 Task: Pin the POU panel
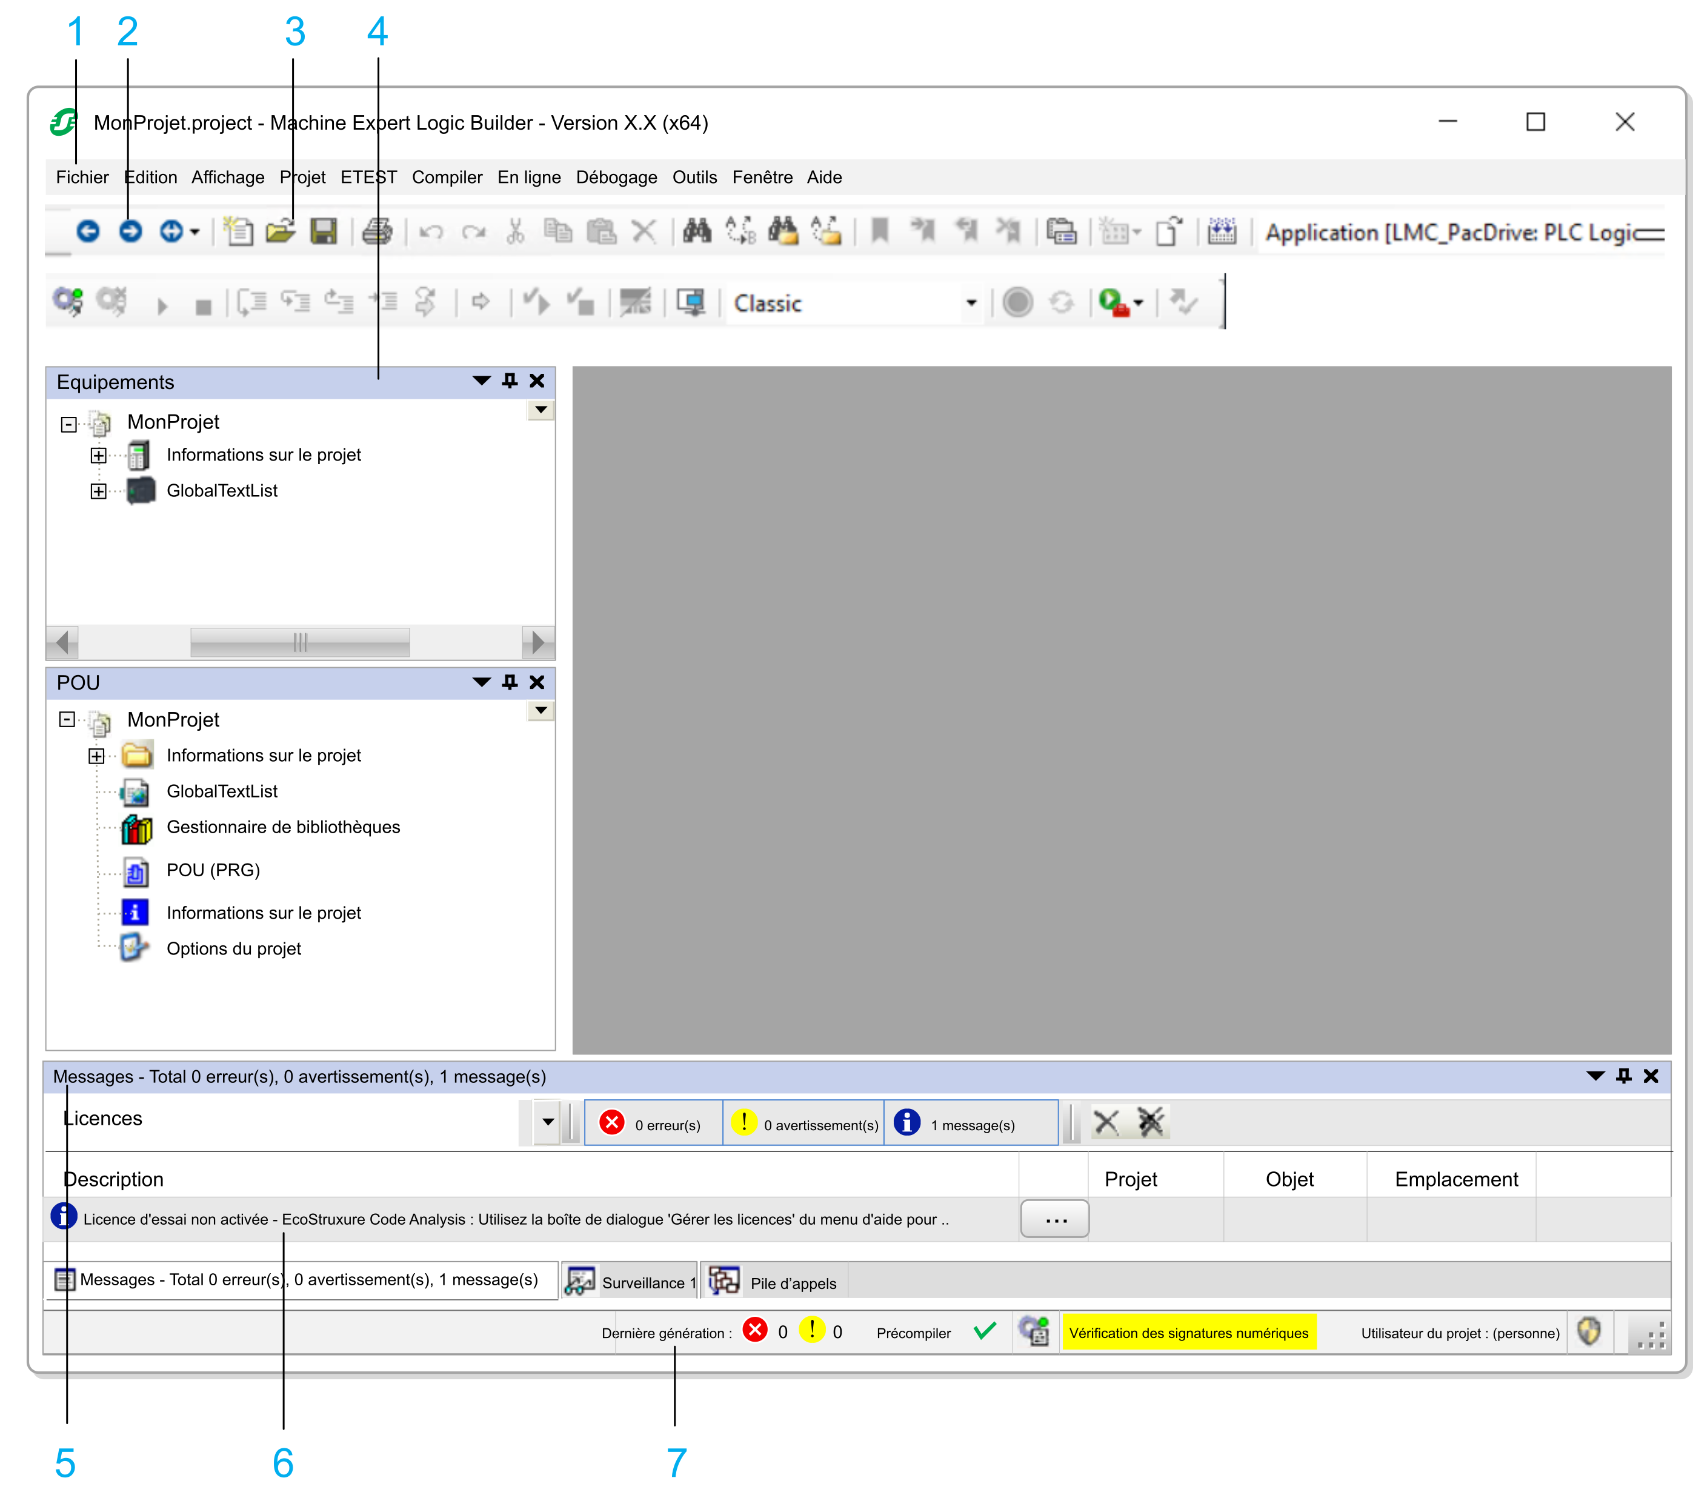point(510,683)
